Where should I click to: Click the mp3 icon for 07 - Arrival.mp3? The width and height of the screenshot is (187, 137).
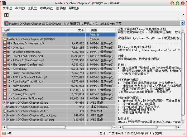tap(5, 68)
